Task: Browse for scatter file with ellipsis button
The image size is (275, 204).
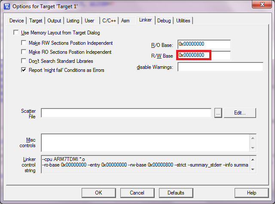Action: [x=218, y=113]
